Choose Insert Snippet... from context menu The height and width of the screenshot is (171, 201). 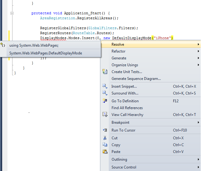(x=151, y=86)
